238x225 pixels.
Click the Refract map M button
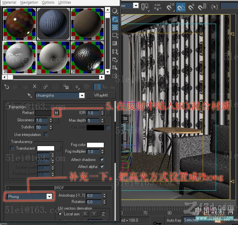(x=56, y=113)
